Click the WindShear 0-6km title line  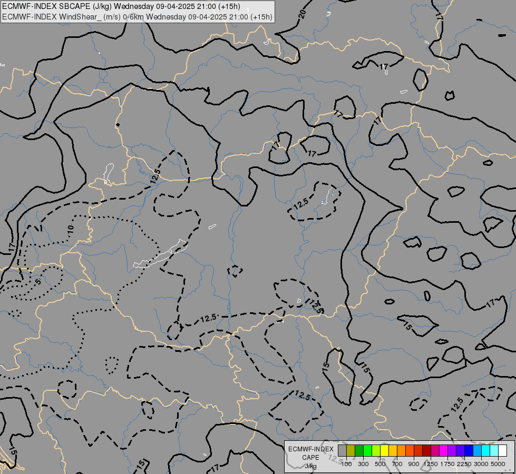[137, 17]
